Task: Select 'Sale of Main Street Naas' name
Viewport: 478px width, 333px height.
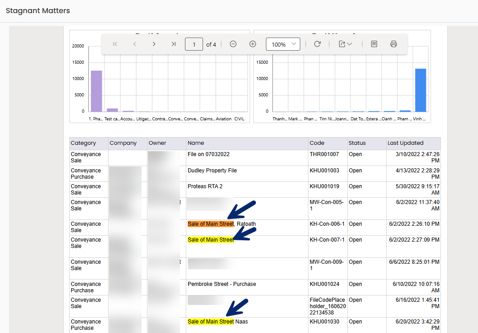Action: click(x=218, y=322)
